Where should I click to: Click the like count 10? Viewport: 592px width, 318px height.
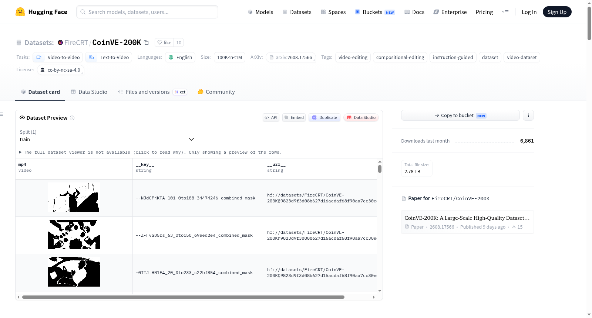point(179,42)
